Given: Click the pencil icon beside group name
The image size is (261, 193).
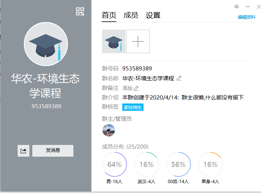Looking at the screenshot, I should [179, 78].
